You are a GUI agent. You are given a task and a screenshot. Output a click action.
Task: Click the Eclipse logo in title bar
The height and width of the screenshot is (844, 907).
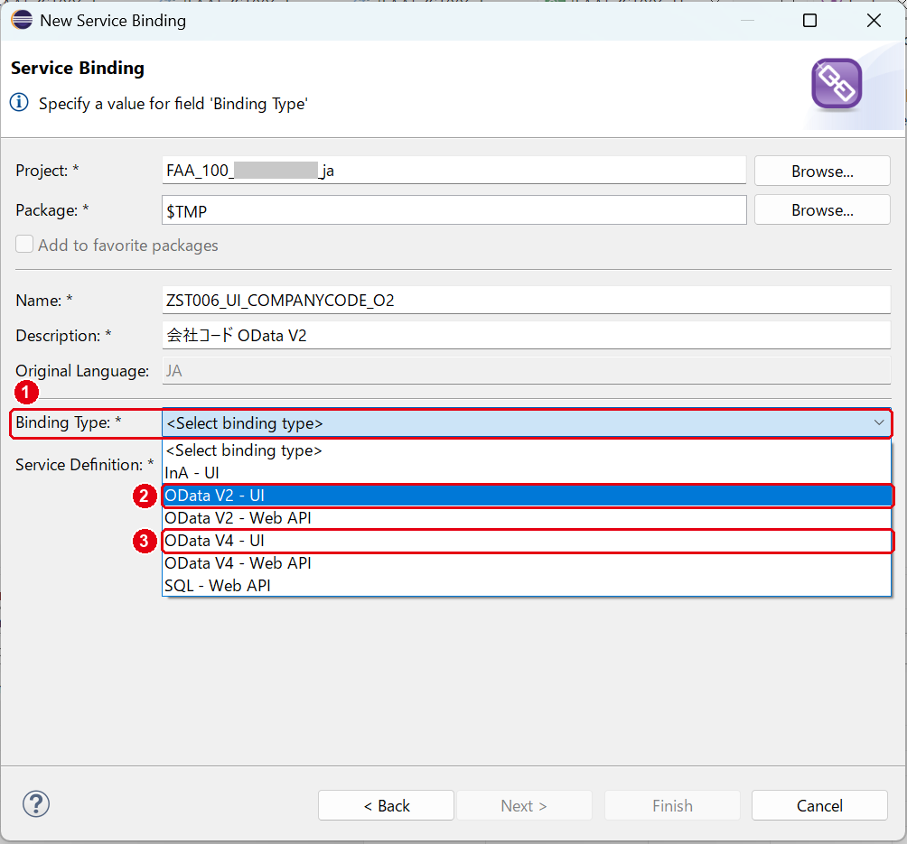[x=22, y=20]
